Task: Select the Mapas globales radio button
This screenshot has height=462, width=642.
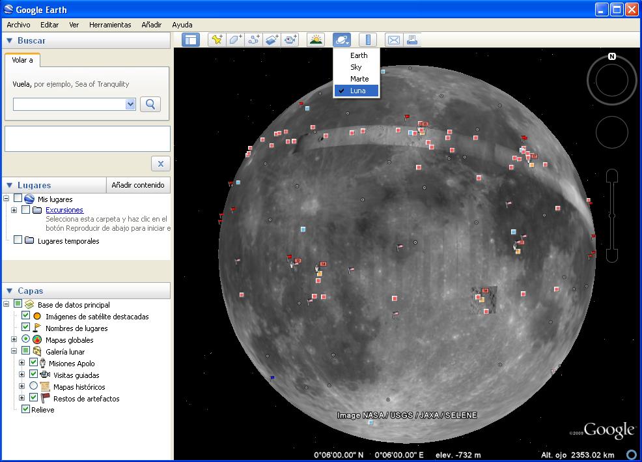Action: pyautogui.click(x=25, y=339)
